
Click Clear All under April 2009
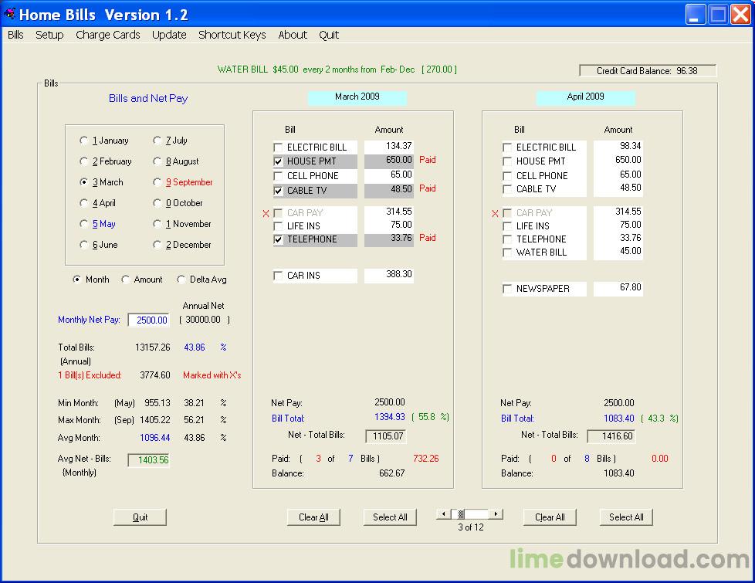click(550, 517)
